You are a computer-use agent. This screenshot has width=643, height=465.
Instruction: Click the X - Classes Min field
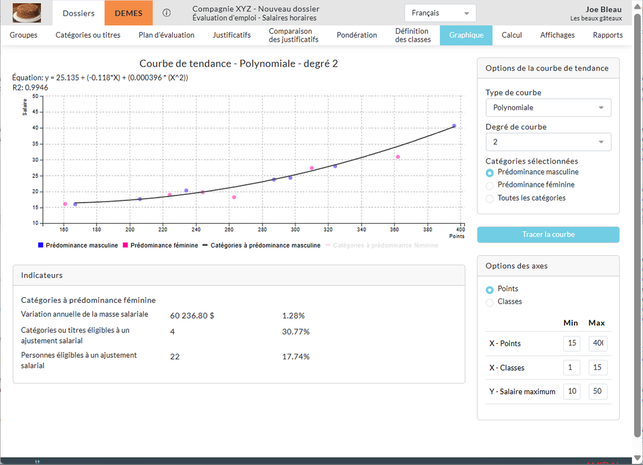571,368
